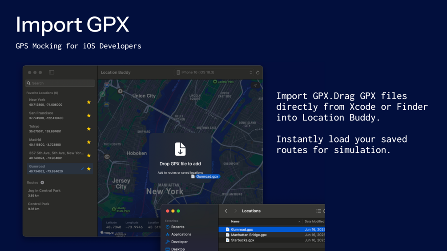Click the Central Park marker on the map

coord(215,82)
